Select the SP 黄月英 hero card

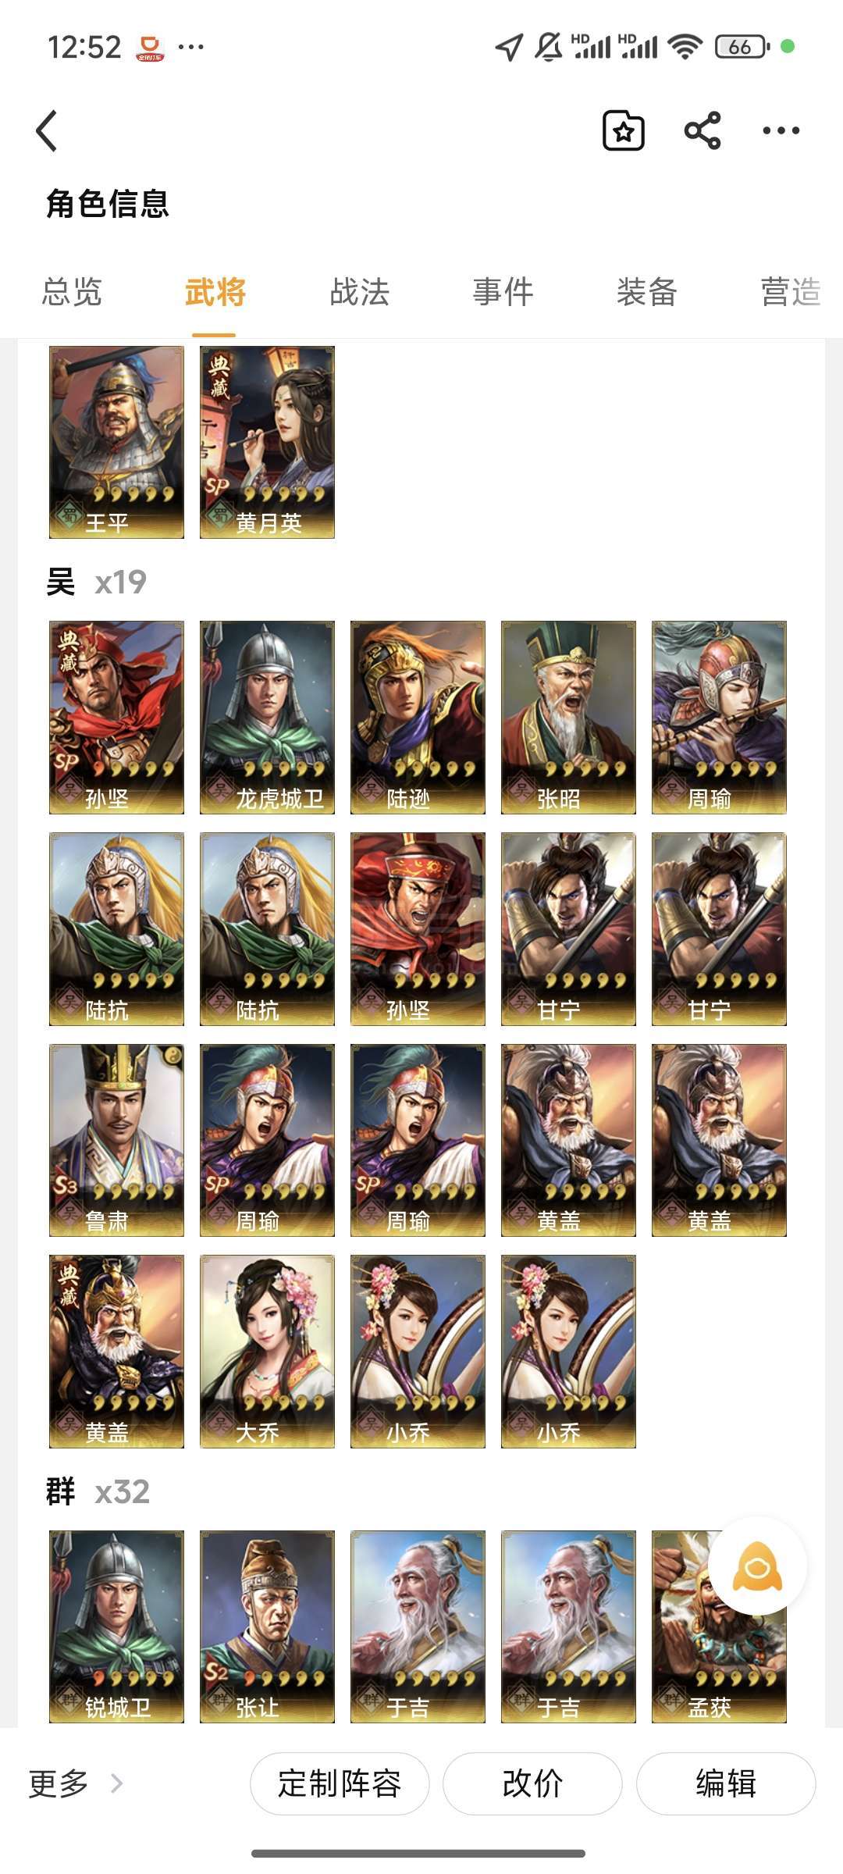tap(267, 442)
